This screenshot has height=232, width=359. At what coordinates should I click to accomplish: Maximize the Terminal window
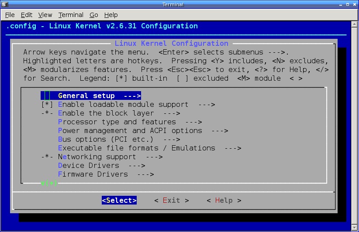pyautogui.click(x=348, y=4)
